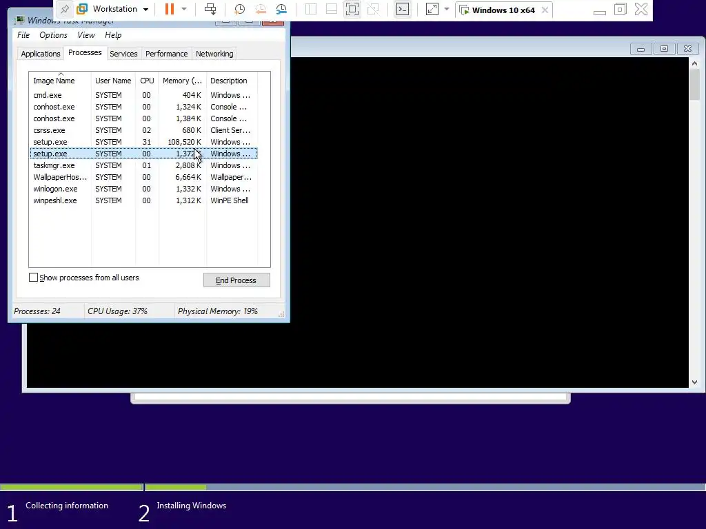Click the Task Manager window icon
Screen dimensions: 706x529
tap(19, 20)
